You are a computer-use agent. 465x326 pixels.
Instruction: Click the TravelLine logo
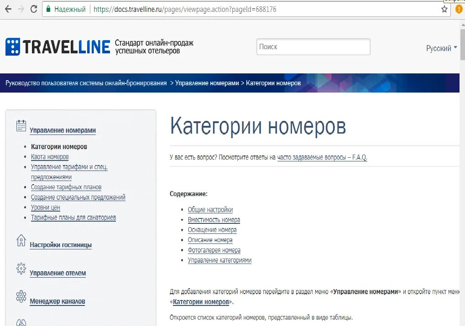pos(58,47)
